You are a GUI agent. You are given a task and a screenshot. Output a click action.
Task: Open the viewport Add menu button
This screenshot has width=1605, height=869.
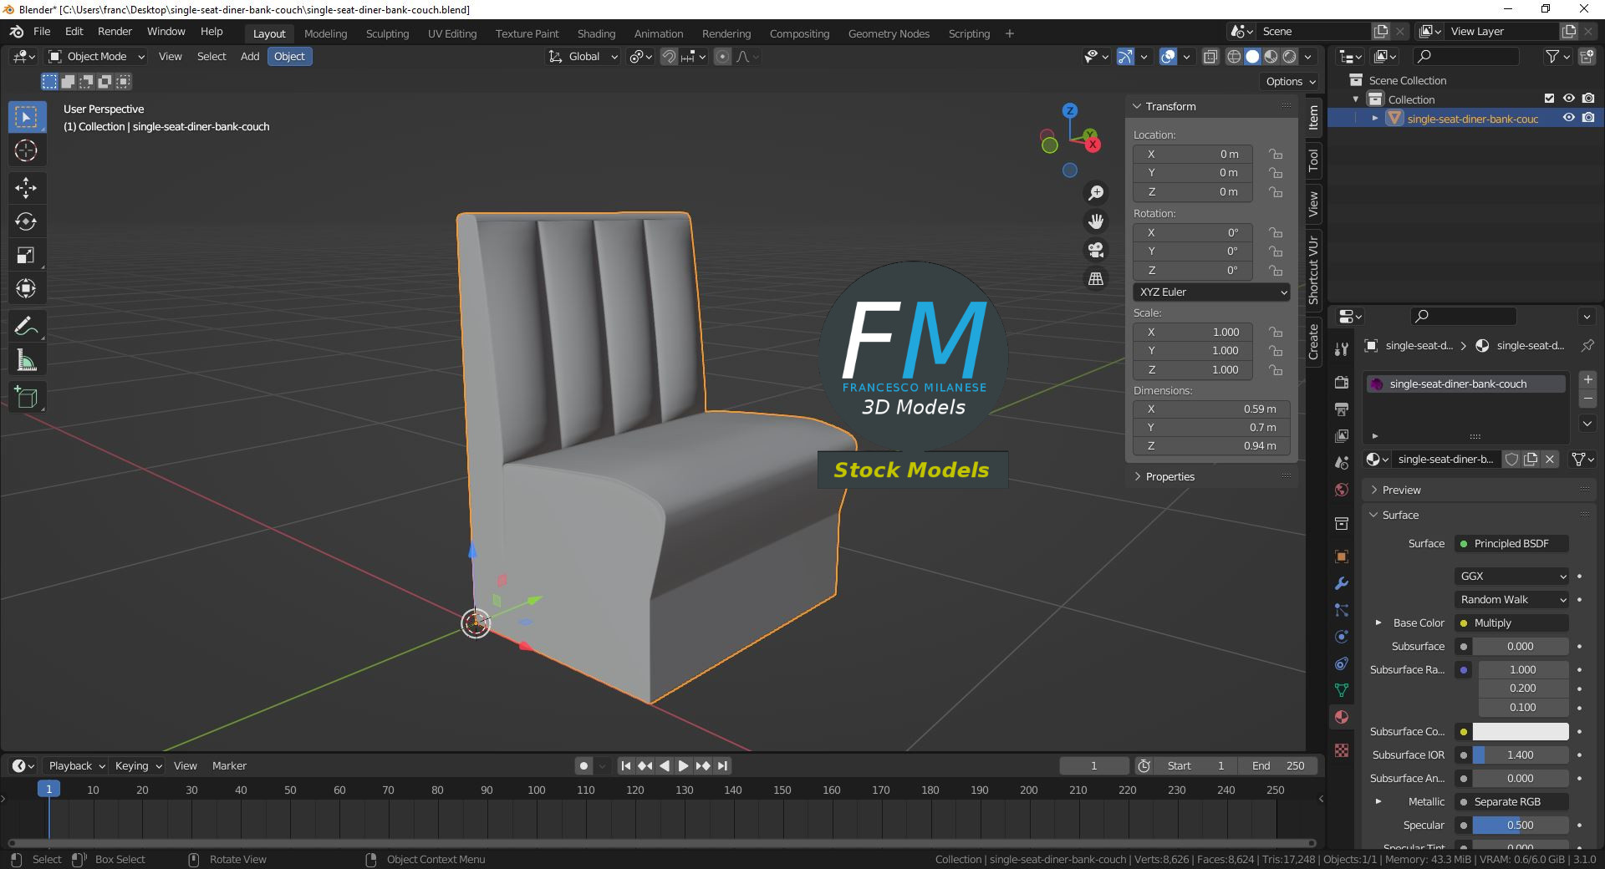(250, 57)
